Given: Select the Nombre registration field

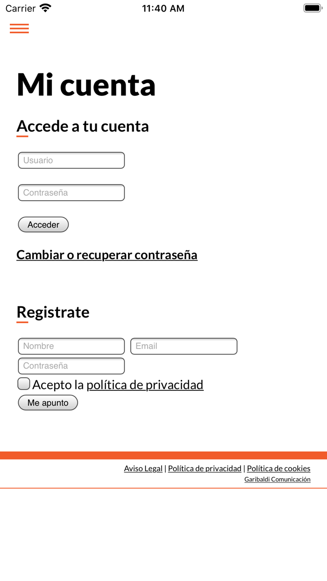Looking at the screenshot, I should [71, 346].
